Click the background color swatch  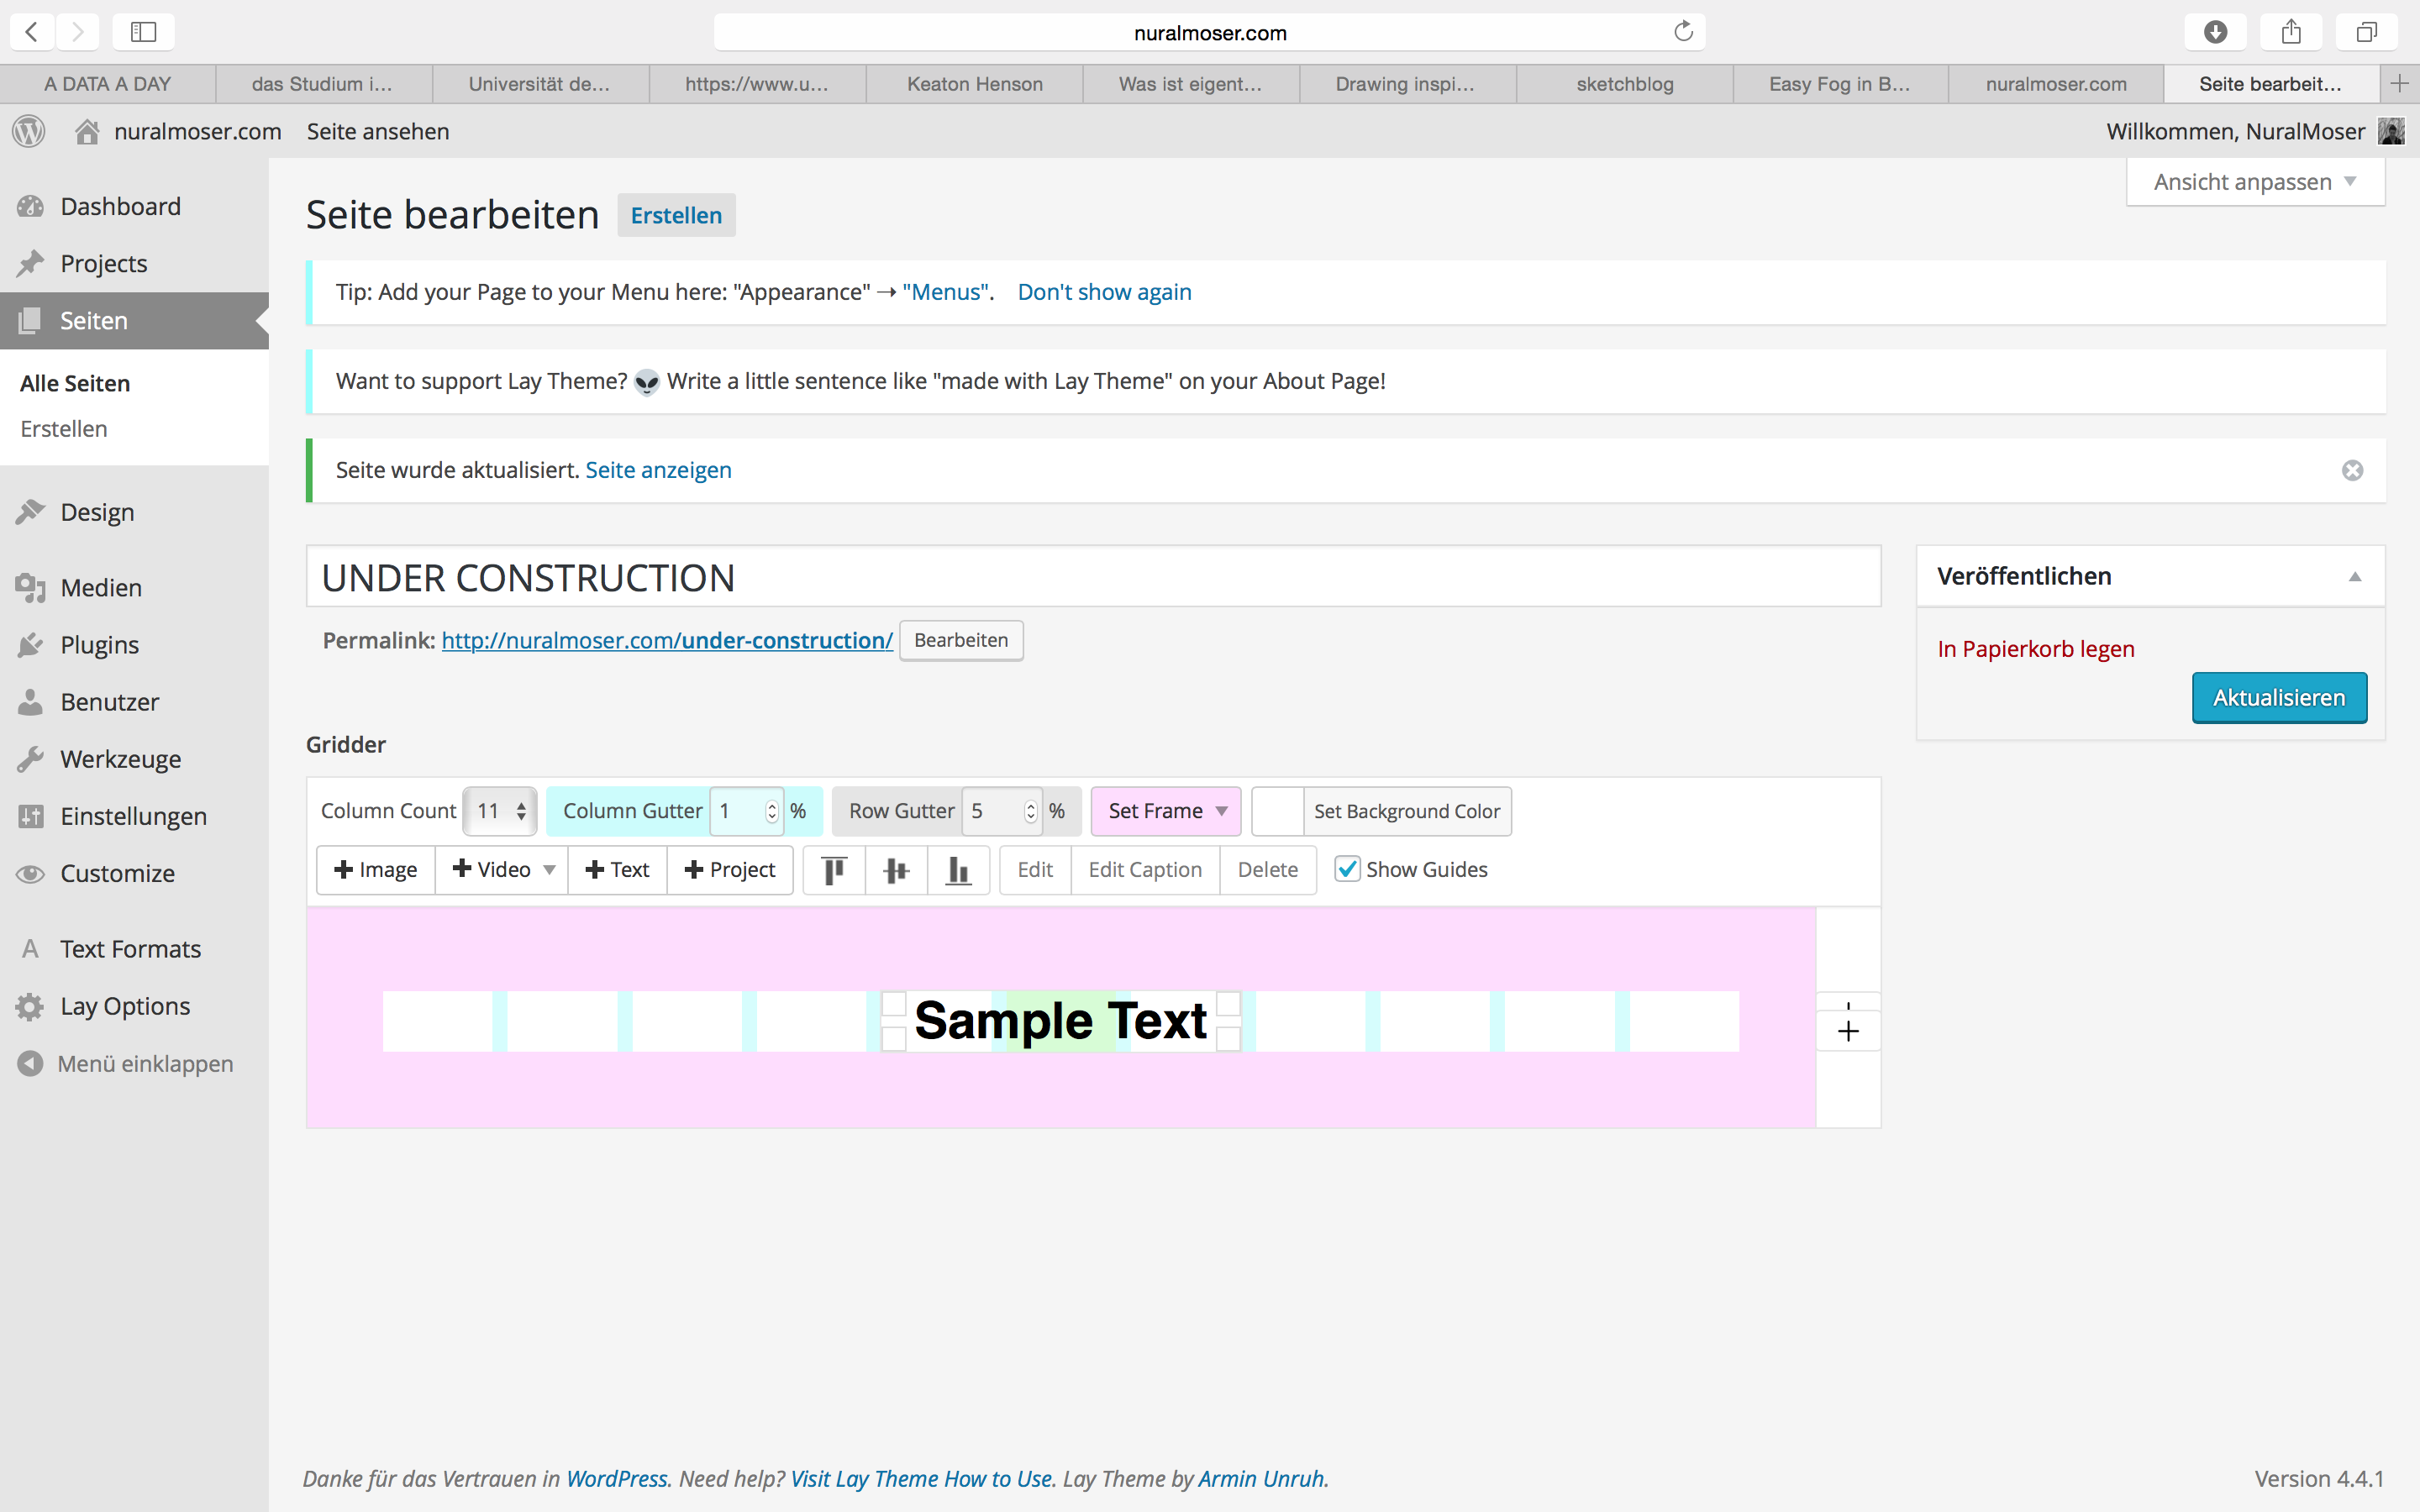(x=1277, y=811)
